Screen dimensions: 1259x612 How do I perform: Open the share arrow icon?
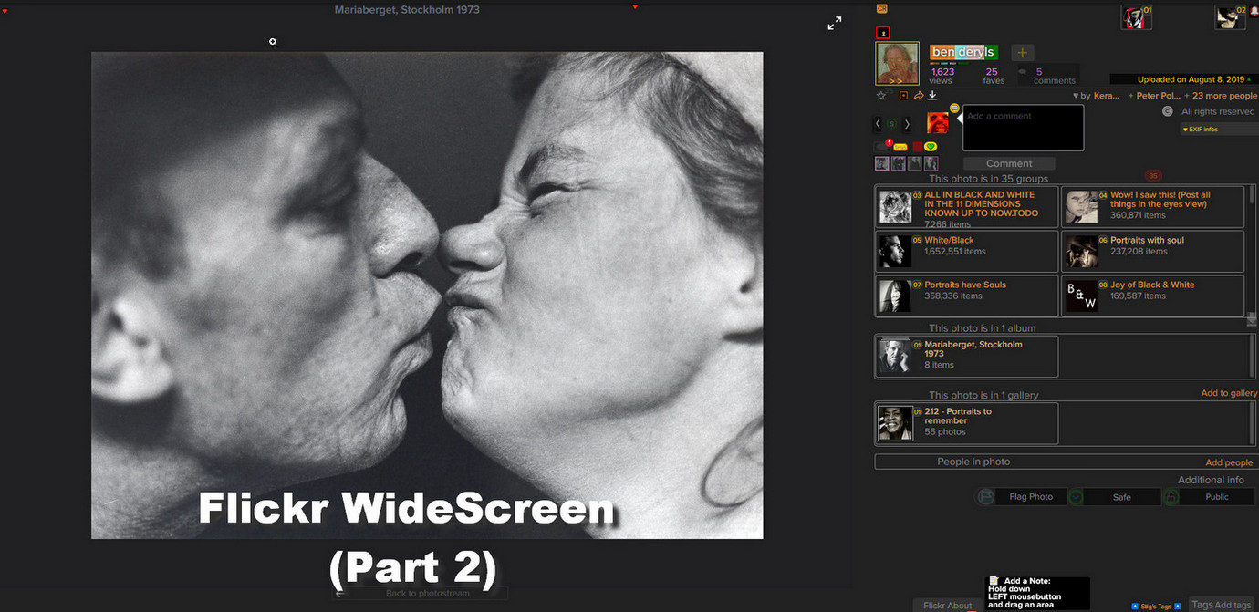point(919,95)
